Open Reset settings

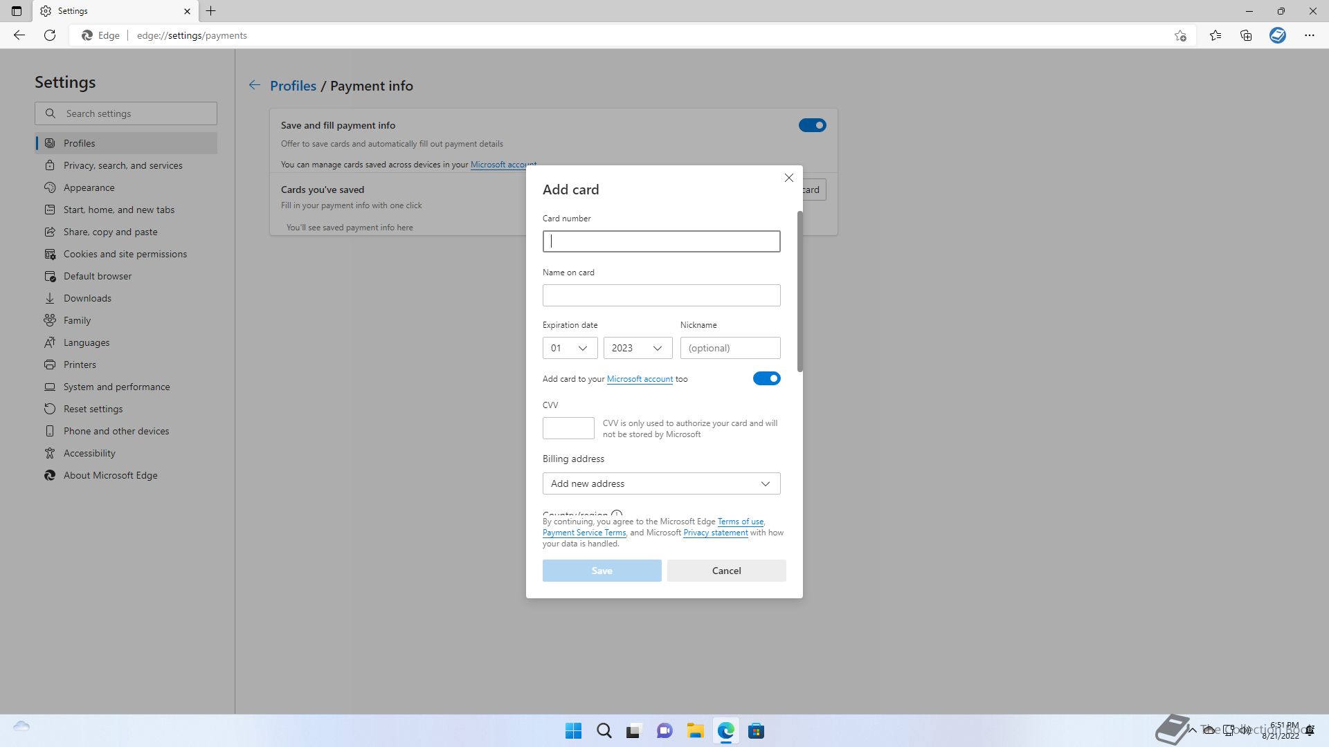coord(126,409)
